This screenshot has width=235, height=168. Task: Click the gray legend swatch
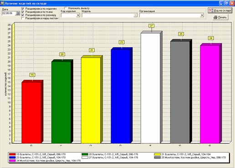(x=157, y=158)
